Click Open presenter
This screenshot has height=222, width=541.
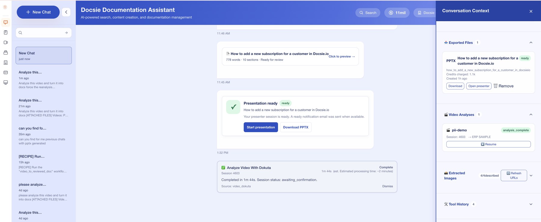coord(479,86)
